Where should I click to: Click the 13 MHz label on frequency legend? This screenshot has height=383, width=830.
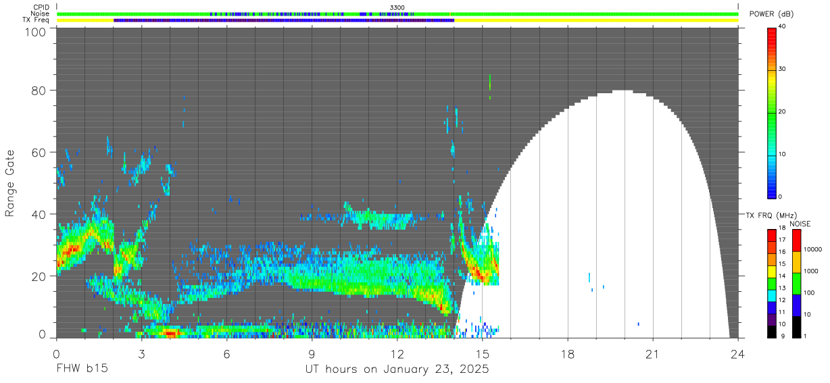(x=782, y=288)
